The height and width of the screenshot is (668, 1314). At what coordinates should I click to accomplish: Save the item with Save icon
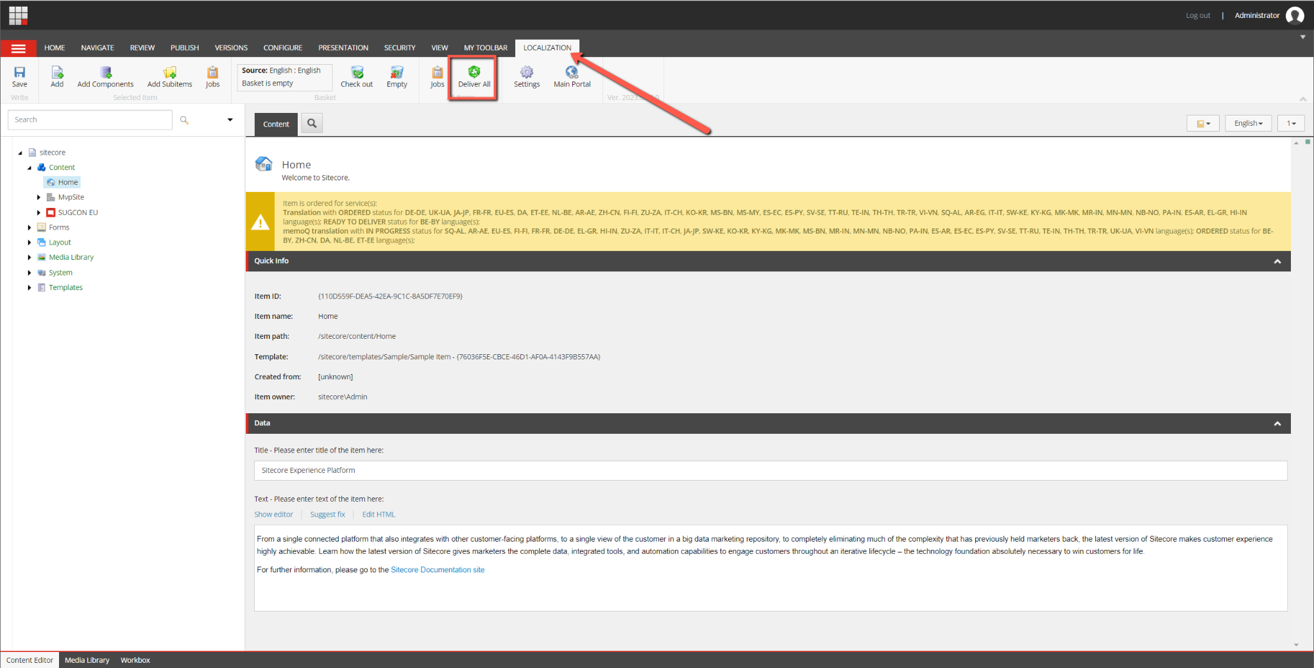20,76
